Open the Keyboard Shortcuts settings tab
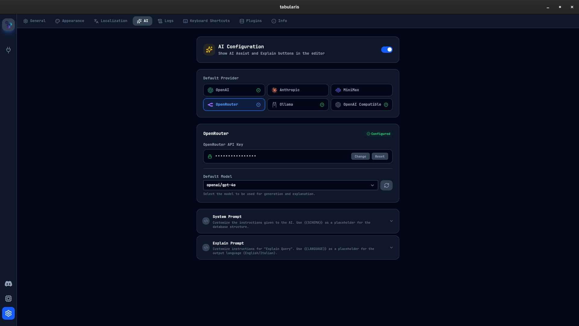The height and width of the screenshot is (326, 579). pyautogui.click(x=206, y=21)
